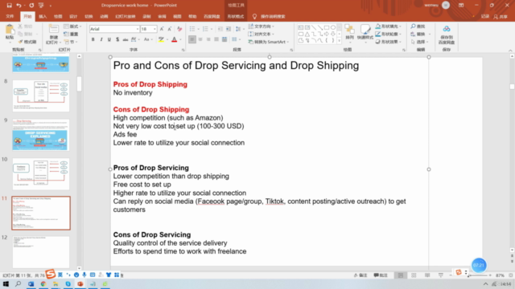Toggle italic formatting
515x289 pixels.
click(101, 39)
